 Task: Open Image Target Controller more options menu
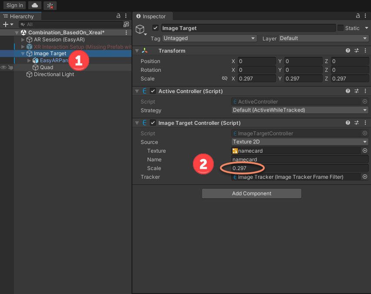click(365, 123)
